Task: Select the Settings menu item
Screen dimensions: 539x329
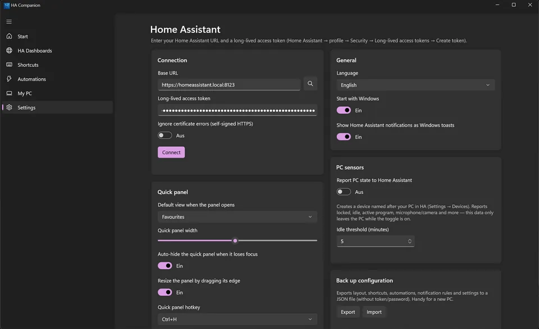Action: click(x=57, y=107)
